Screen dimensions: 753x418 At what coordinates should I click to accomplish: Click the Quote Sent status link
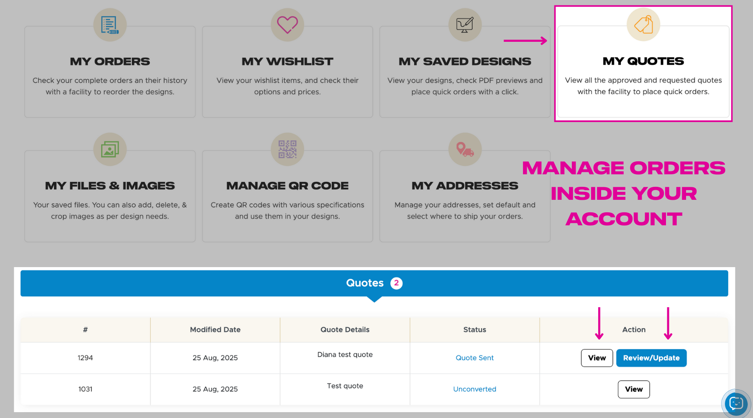[474, 358]
